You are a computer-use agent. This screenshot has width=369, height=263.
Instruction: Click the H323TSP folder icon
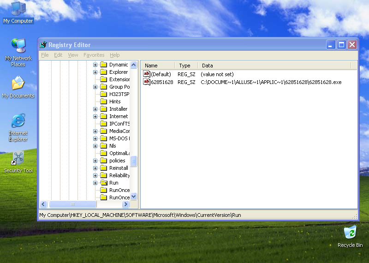pos(103,94)
